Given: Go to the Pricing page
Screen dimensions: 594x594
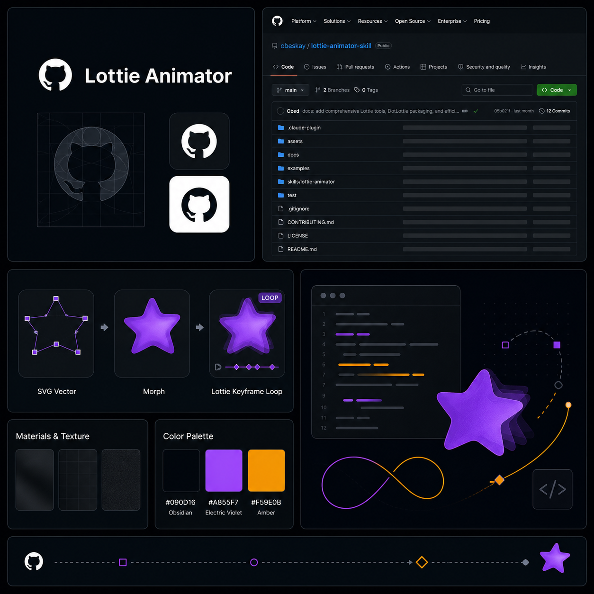Looking at the screenshot, I should [482, 21].
